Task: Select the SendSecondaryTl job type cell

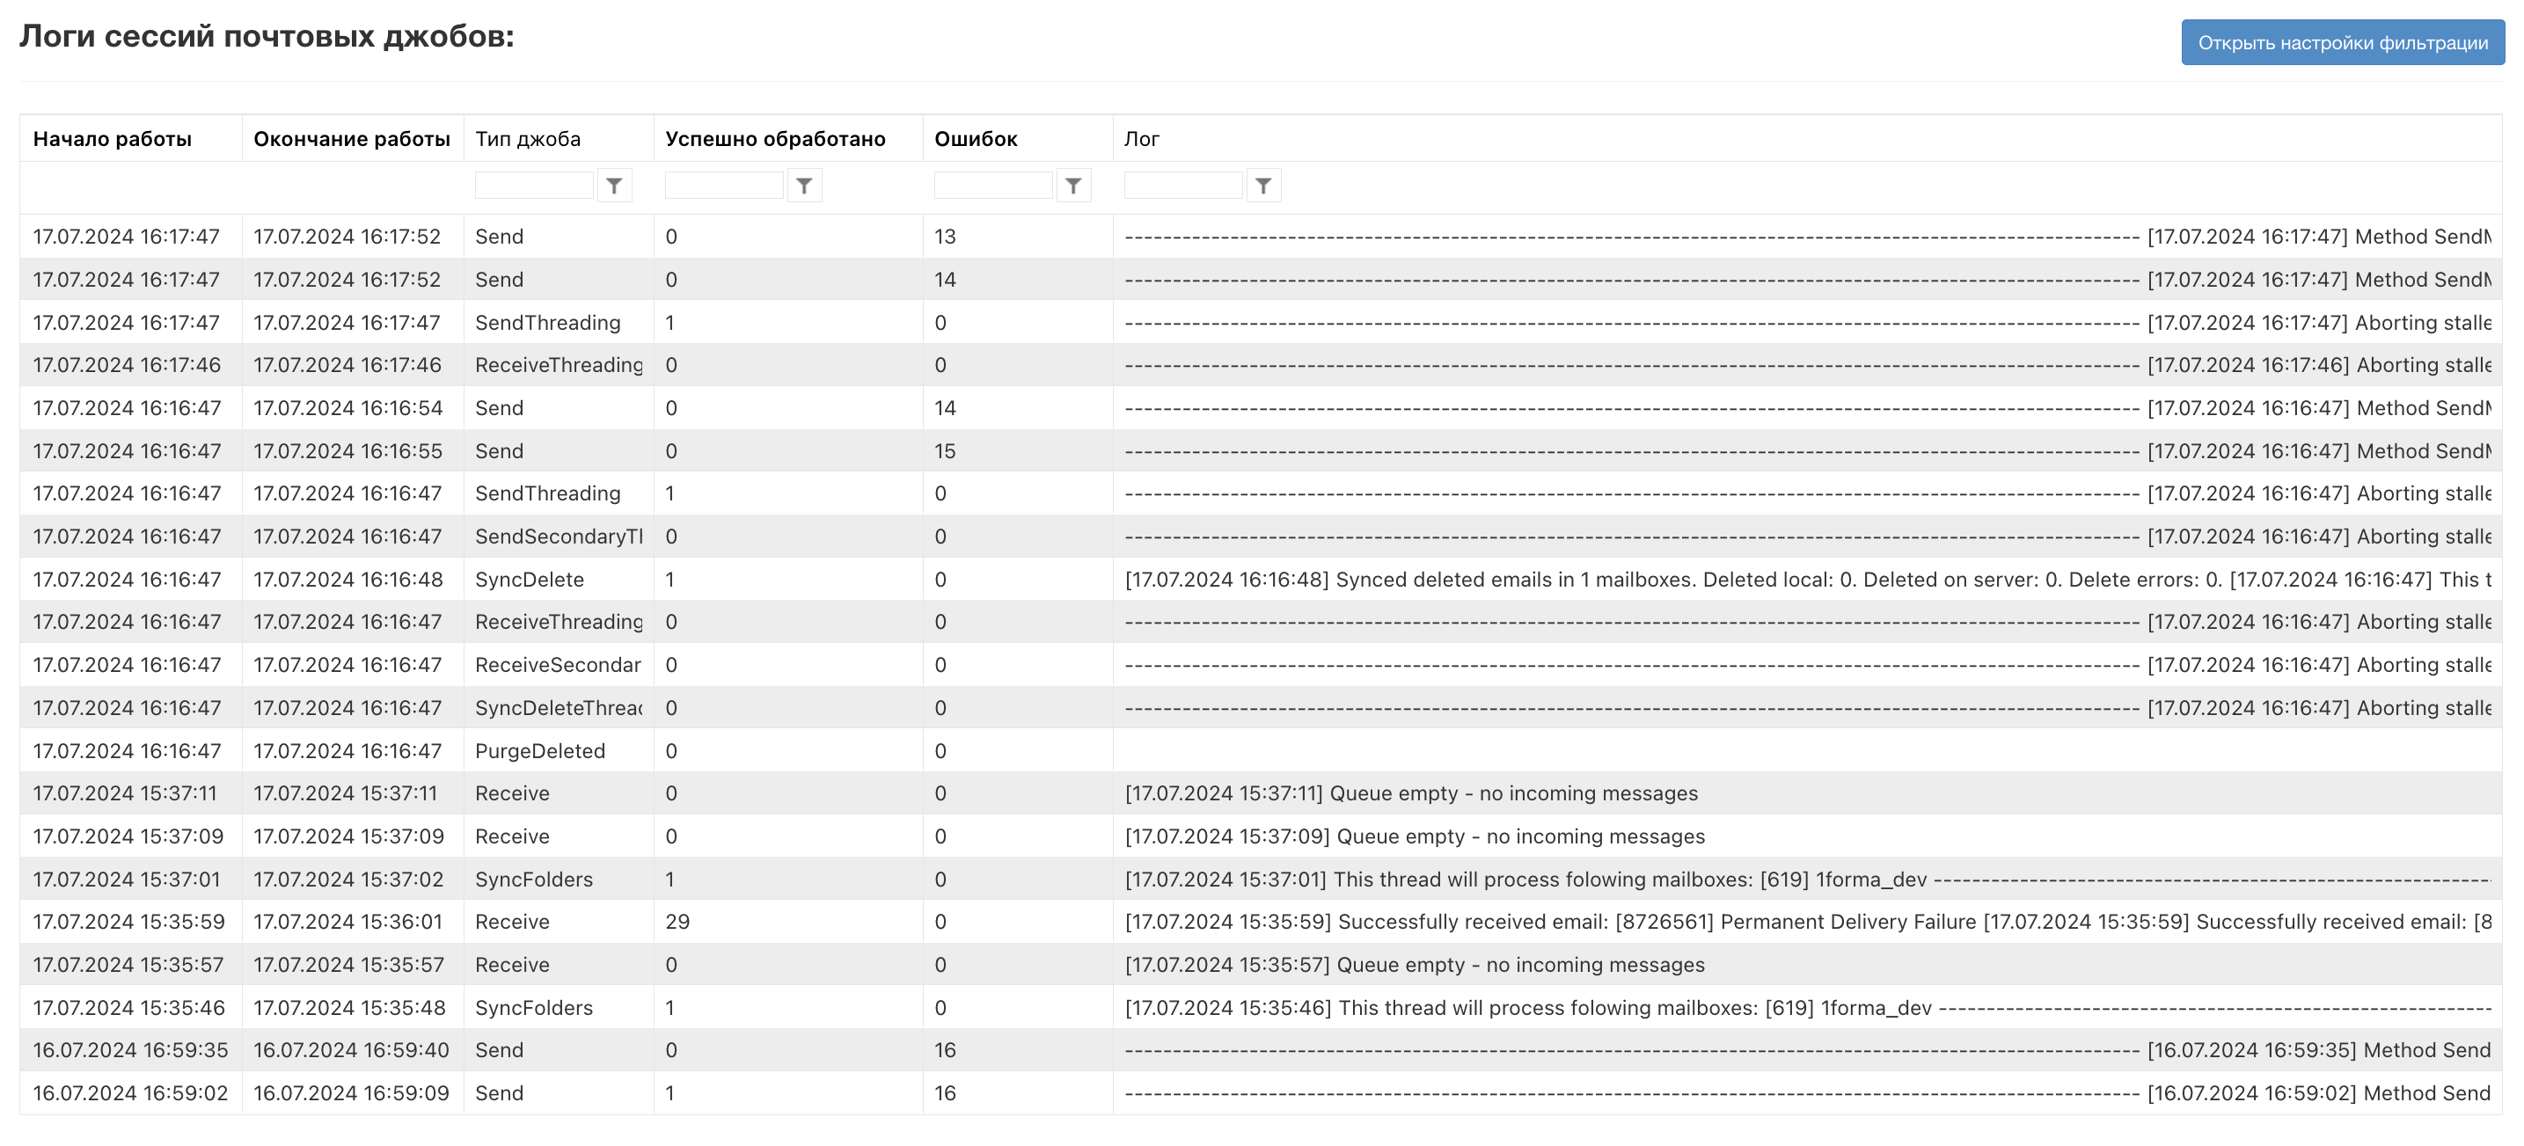Action: (x=560, y=537)
